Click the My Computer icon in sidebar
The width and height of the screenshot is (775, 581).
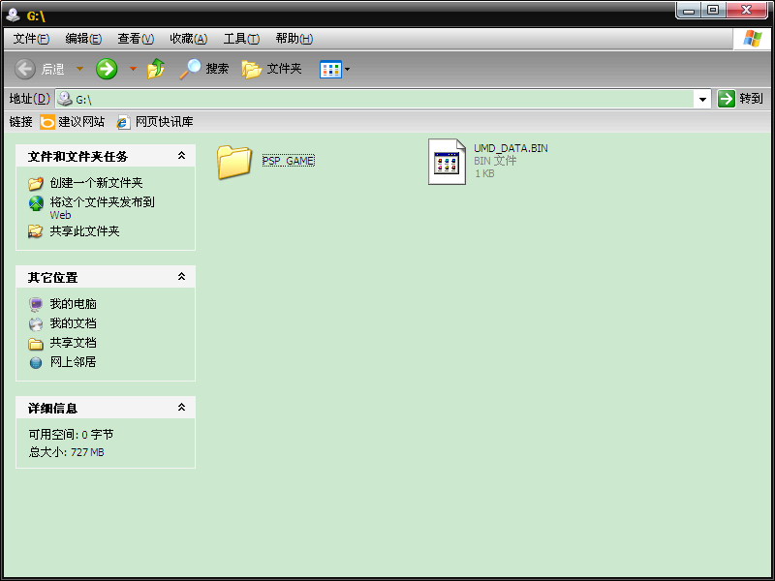(36, 304)
